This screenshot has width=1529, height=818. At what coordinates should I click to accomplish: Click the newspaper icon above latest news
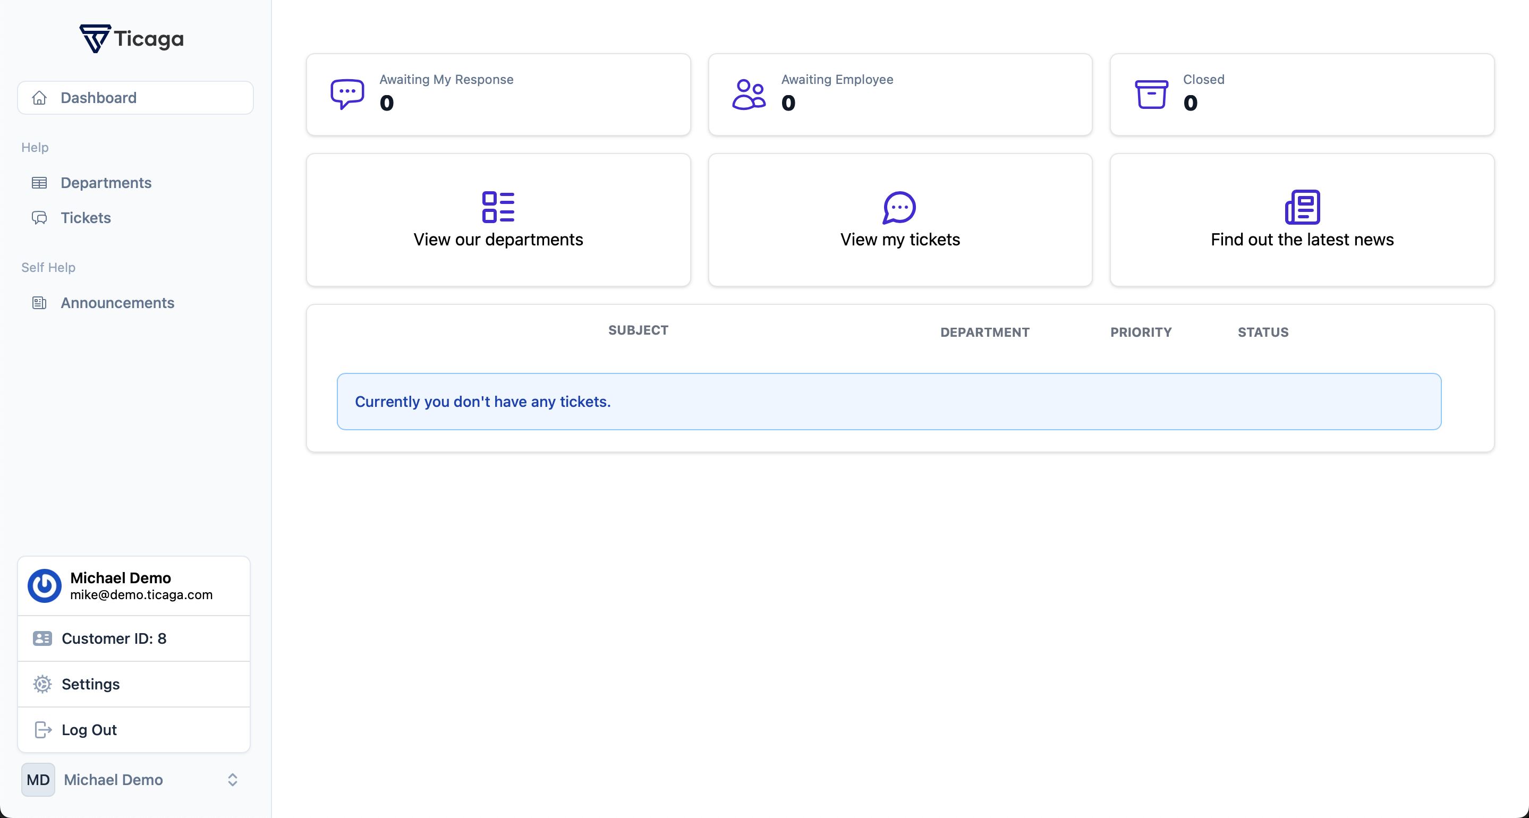1302,207
